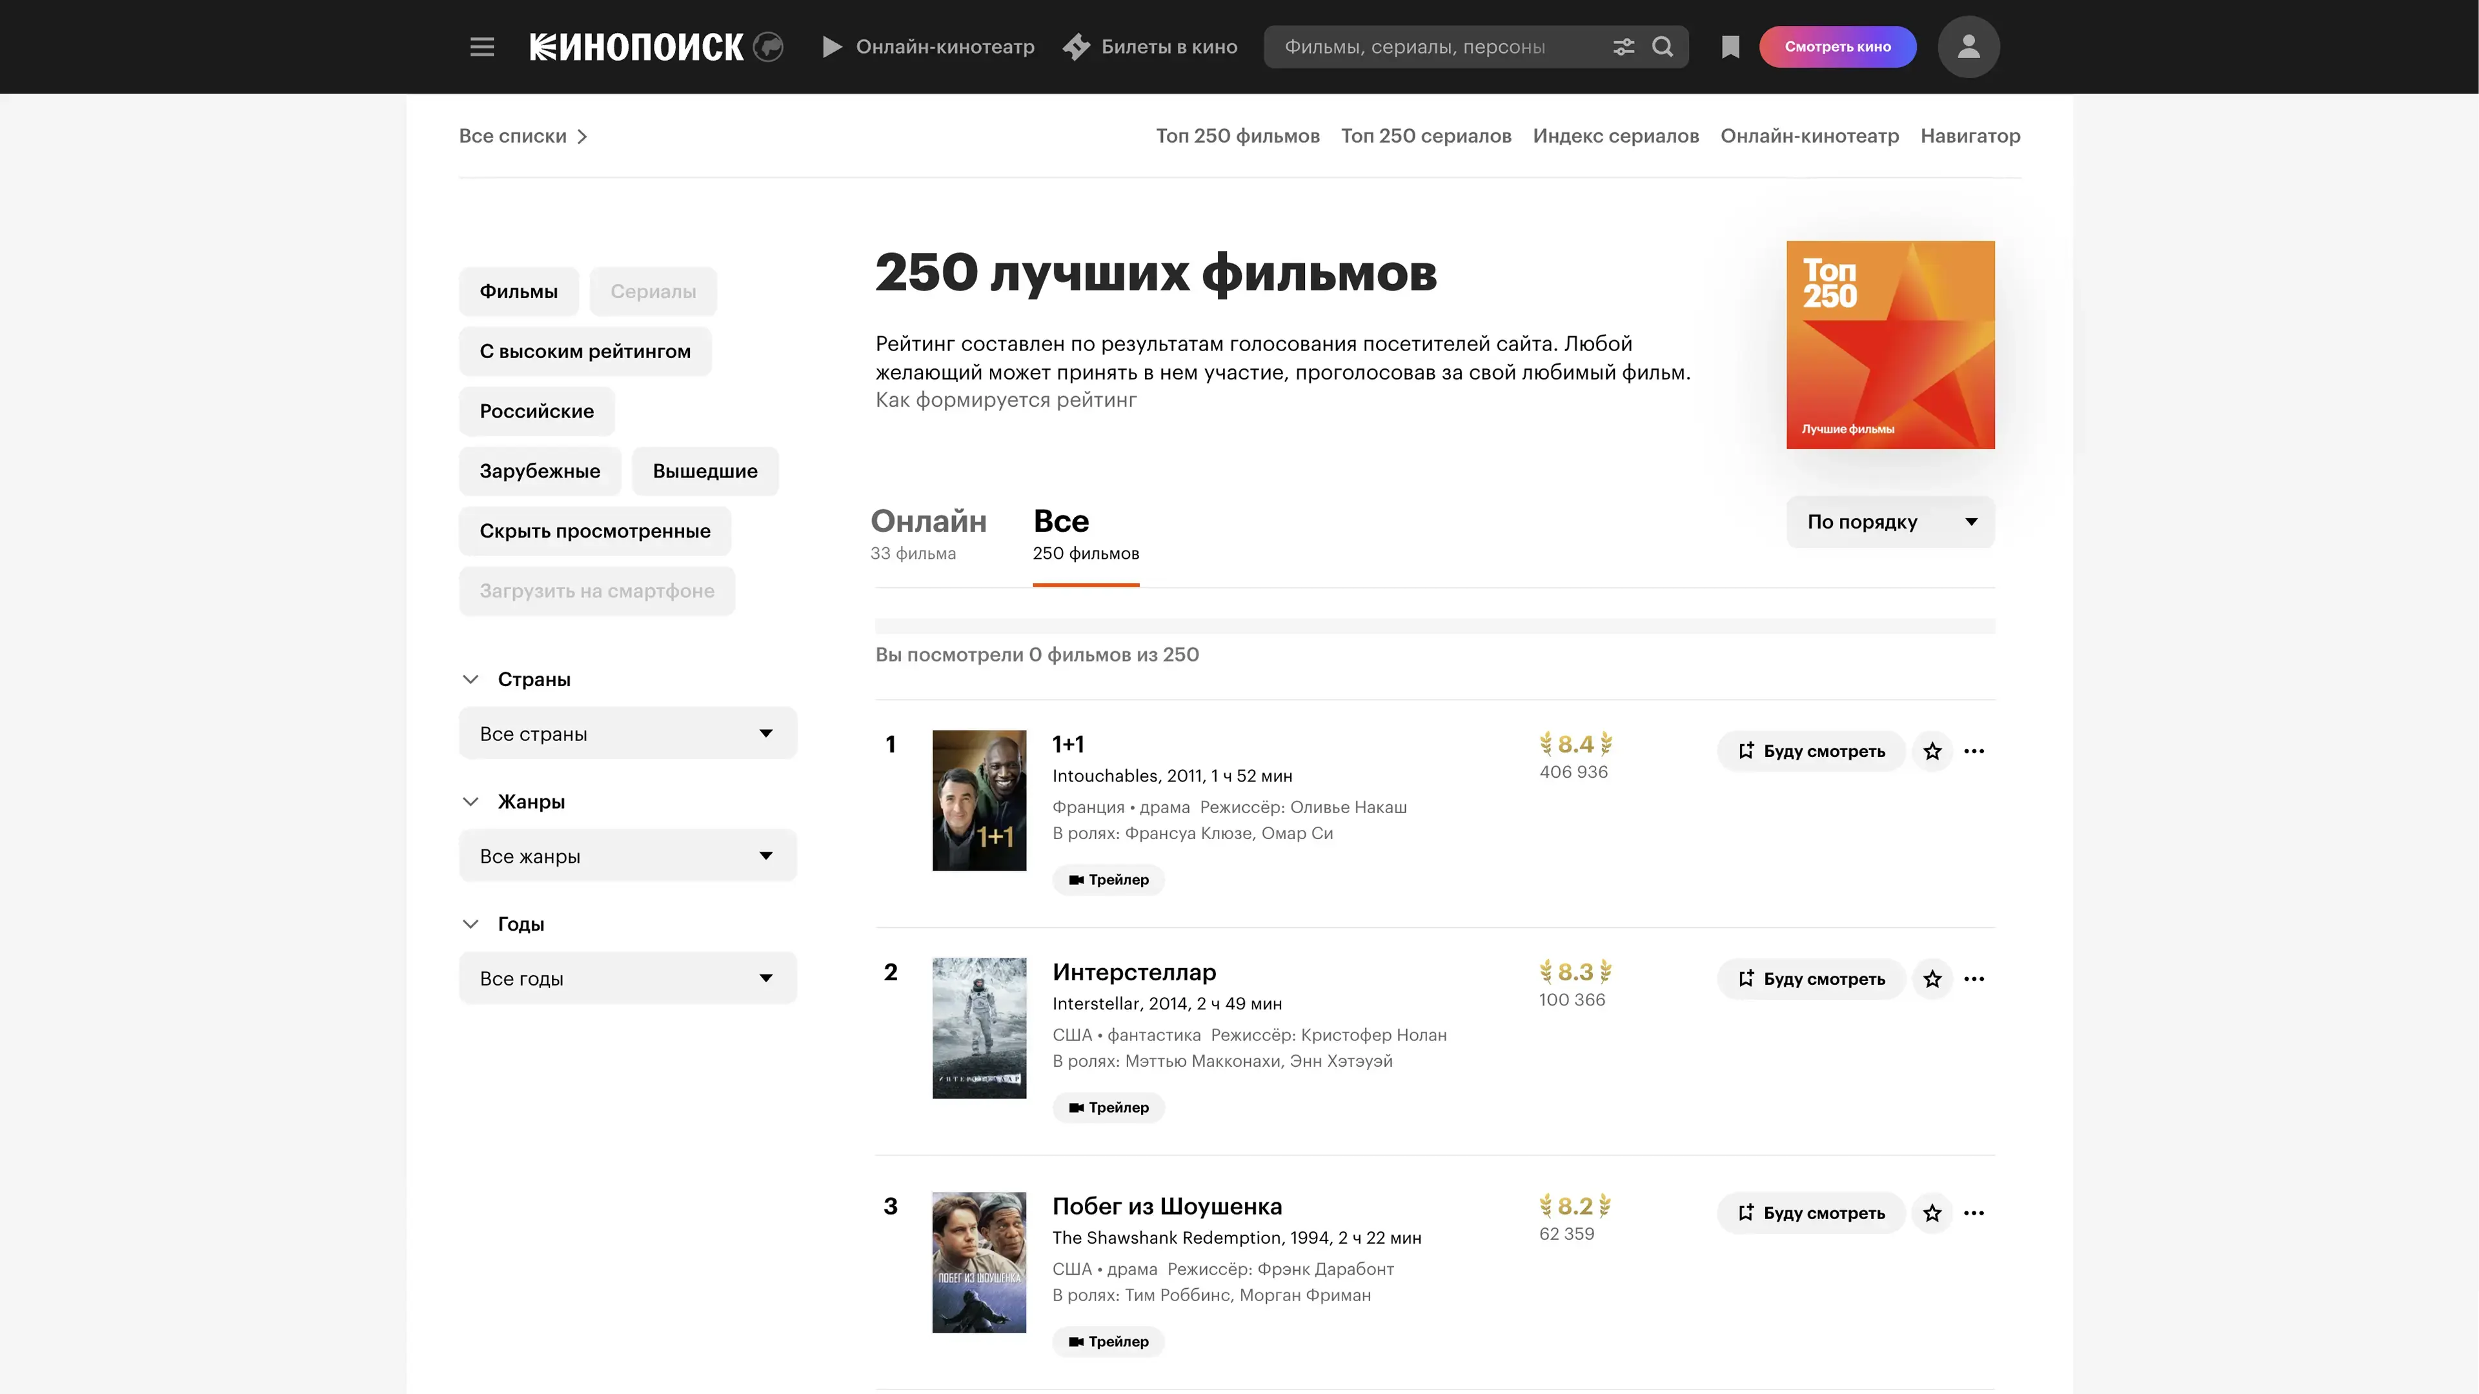2479x1394 pixels.
Task: Open the hamburger menu icon
Action: [482, 47]
